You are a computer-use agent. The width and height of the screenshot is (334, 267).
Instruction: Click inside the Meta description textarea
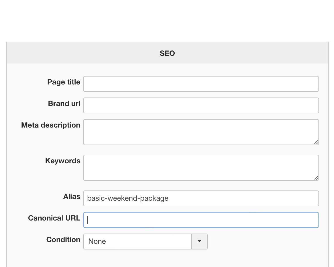coord(201,132)
